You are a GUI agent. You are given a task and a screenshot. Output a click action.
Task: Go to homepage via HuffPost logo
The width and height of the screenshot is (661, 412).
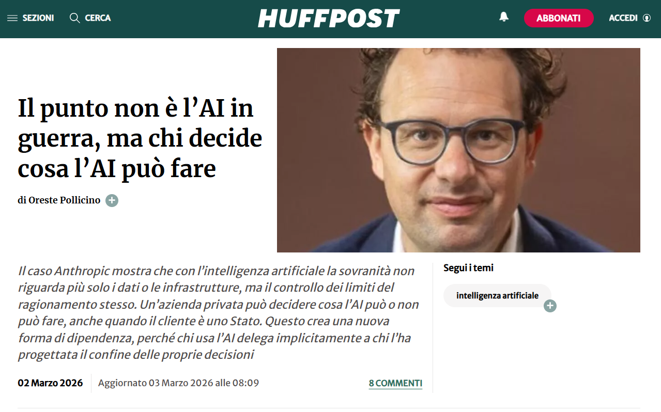pyautogui.click(x=329, y=19)
